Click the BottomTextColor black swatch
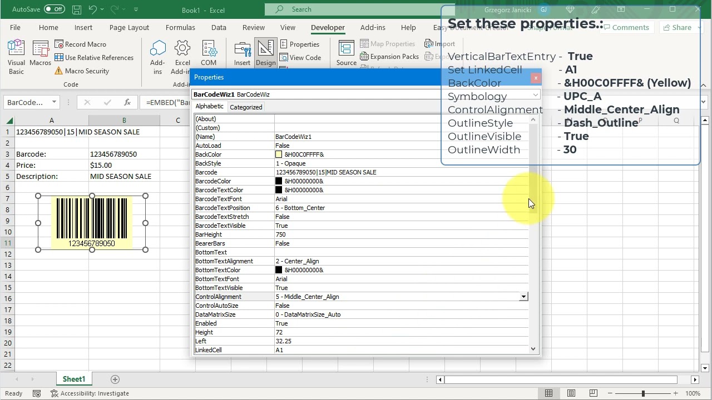Viewport: 712px width, 400px height. coord(279,270)
